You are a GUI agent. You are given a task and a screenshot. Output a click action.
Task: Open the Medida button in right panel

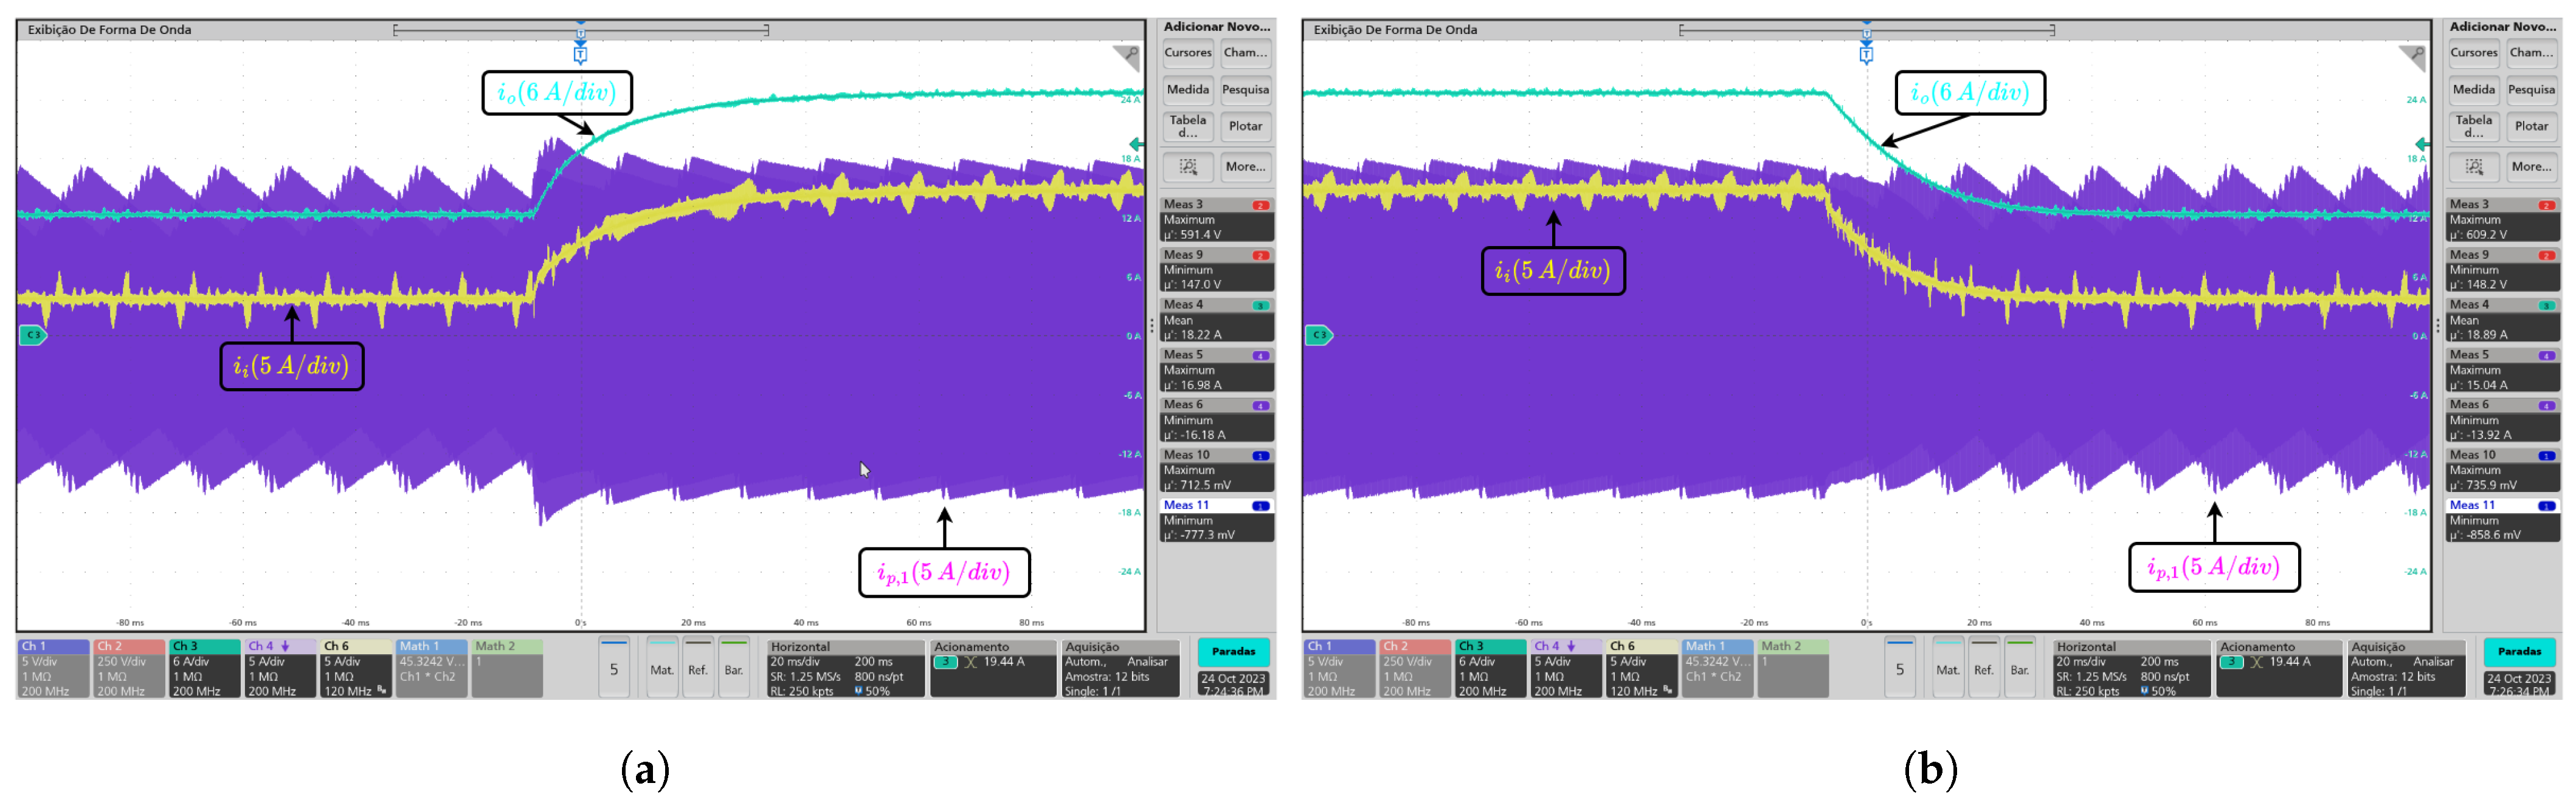click(x=2473, y=90)
